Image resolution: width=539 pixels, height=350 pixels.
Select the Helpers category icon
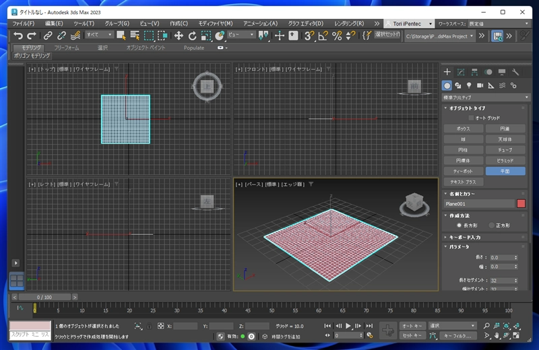coord(491,85)
